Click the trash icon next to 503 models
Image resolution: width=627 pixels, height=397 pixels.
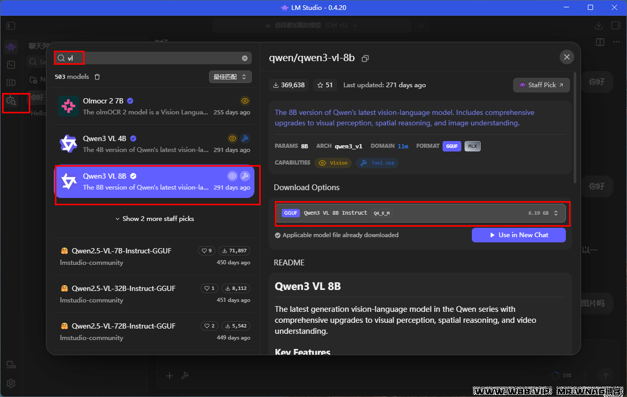click(x=97, y=77)
